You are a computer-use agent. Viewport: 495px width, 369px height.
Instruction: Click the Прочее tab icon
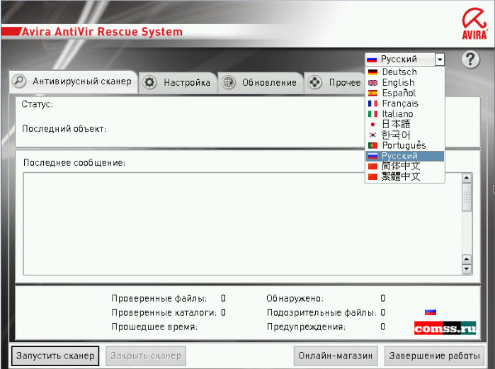[x=314, y=82]
